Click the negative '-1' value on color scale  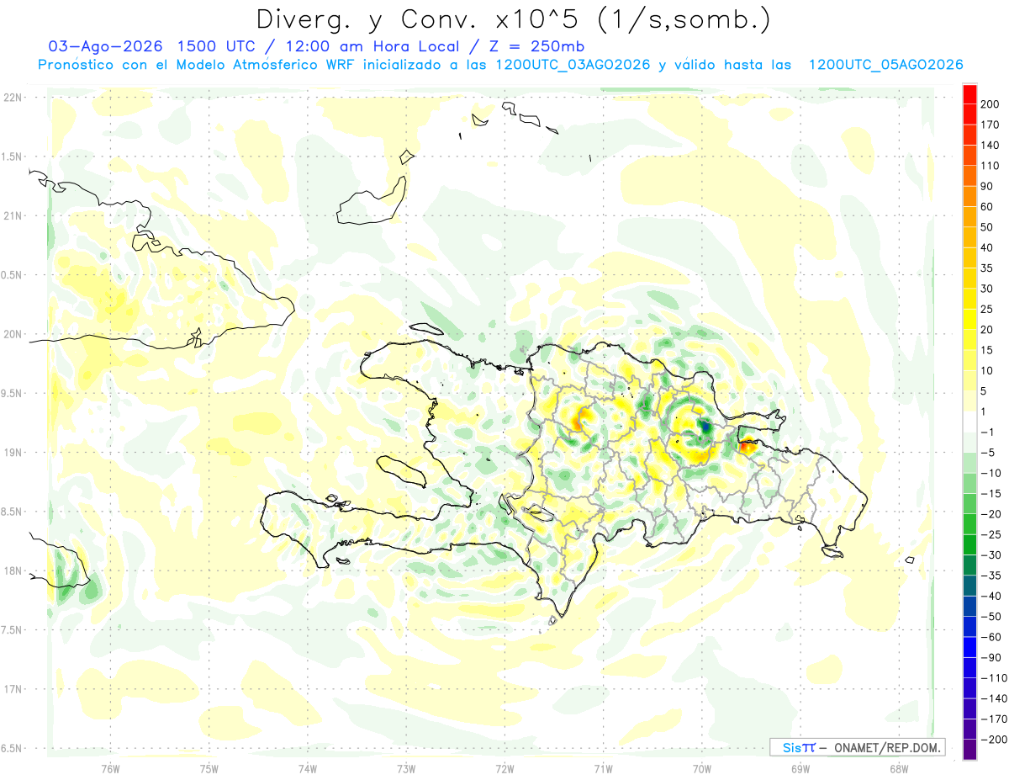pyautogui.click(x=987, y=432)
